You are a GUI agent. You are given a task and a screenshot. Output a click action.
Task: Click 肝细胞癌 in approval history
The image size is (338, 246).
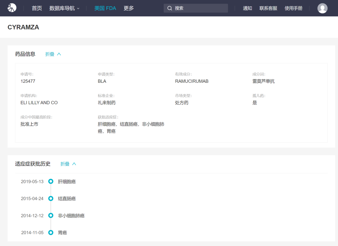(67, 182)
